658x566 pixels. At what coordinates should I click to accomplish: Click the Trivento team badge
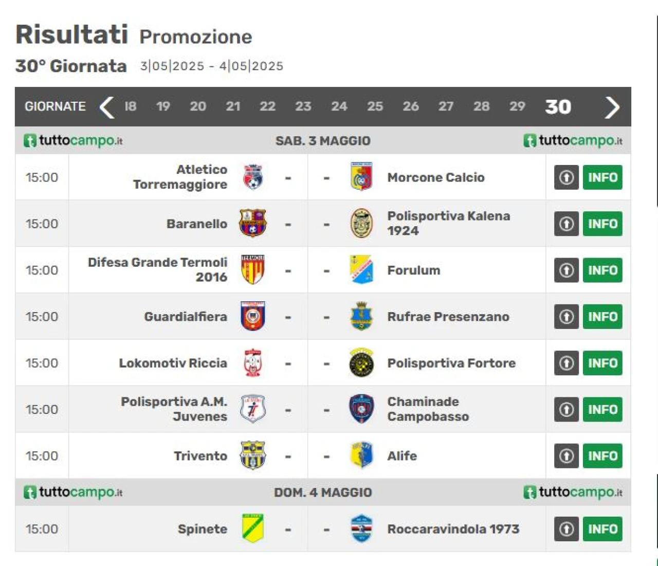(x=252, y=455)
